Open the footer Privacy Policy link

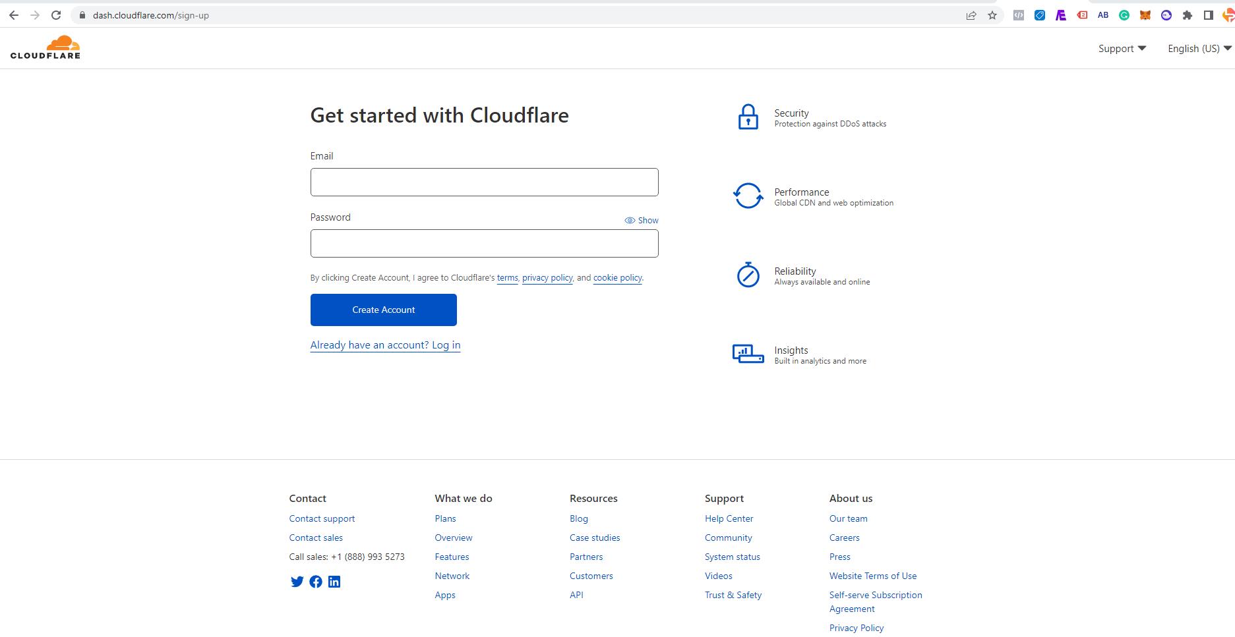pos(857,628)
